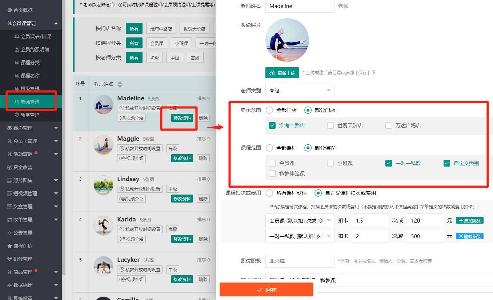Screen dimensions: 493x300
Task: Open 公告管理 in the sidebar
Action: [20, 233]
